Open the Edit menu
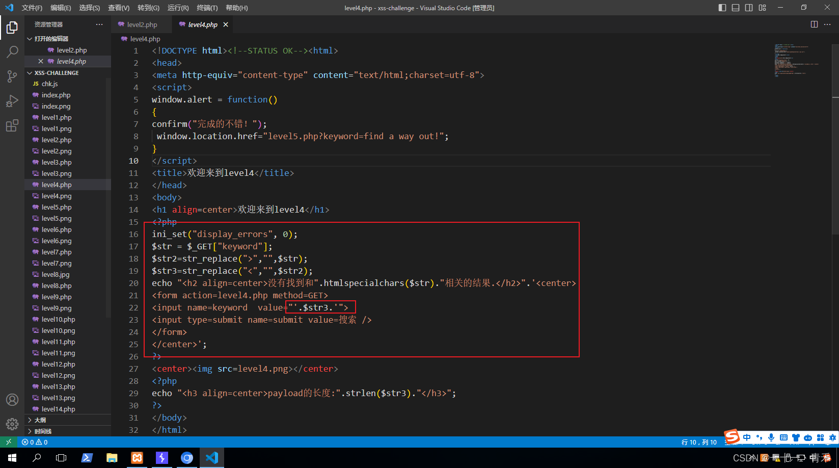This screenshot has height=468, width=839. 61,8
